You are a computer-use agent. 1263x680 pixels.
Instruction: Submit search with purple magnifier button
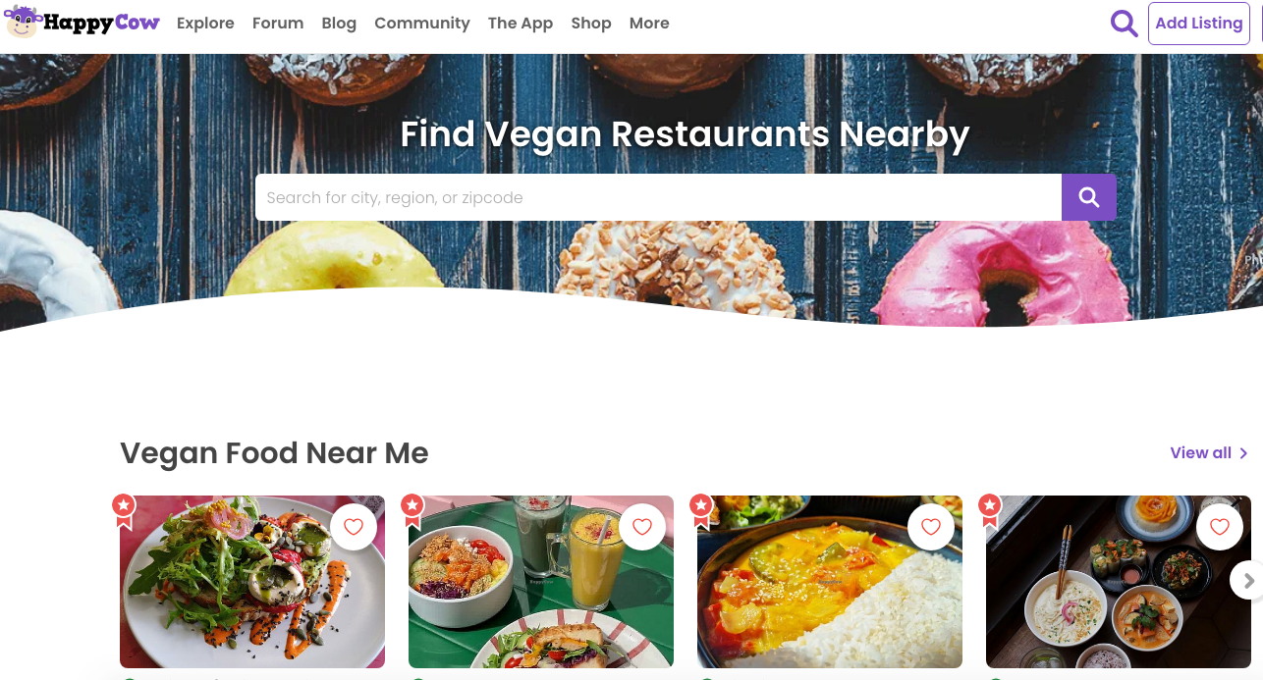tap(1088, 197)
